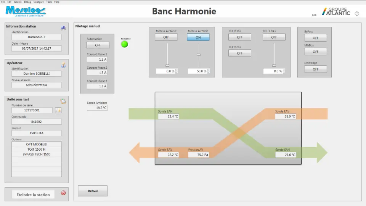
Task: Enable the Delestage switch
Action: point(315,69)
